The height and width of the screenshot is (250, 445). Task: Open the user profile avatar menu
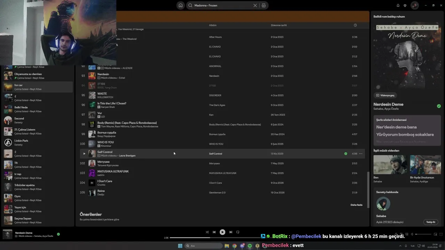point(415,6)
